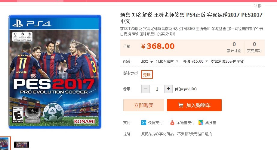277x150 pixels.
Task: View the 交易成功 transactions count
Action: 254,48
